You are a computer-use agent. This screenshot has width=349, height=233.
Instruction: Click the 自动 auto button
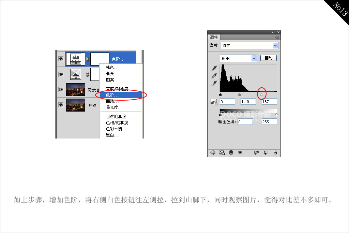[269, 58]
